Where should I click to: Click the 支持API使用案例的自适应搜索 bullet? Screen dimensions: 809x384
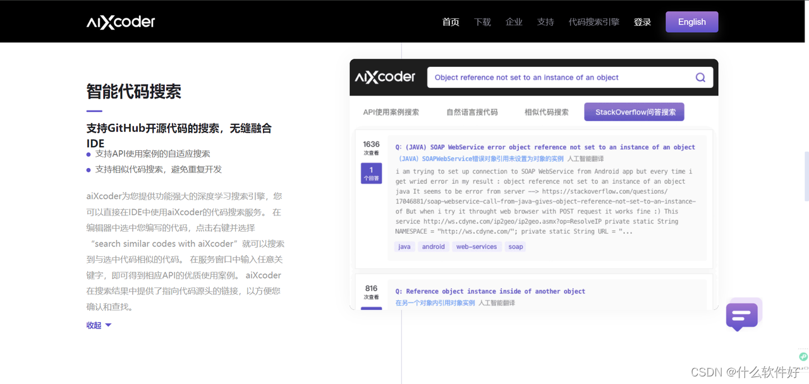(152, 153)
